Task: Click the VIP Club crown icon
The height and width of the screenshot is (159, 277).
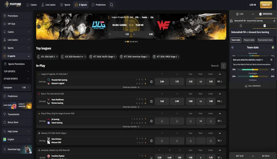Action: 5,24
